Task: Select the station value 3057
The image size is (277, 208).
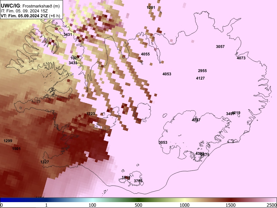Action: (220, 47)
